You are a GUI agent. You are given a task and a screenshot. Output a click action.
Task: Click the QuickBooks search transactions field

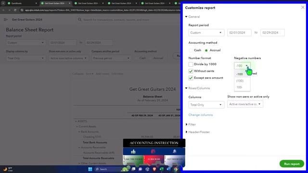point(128,20)
